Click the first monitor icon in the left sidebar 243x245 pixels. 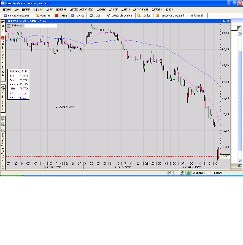click(3, 119)
